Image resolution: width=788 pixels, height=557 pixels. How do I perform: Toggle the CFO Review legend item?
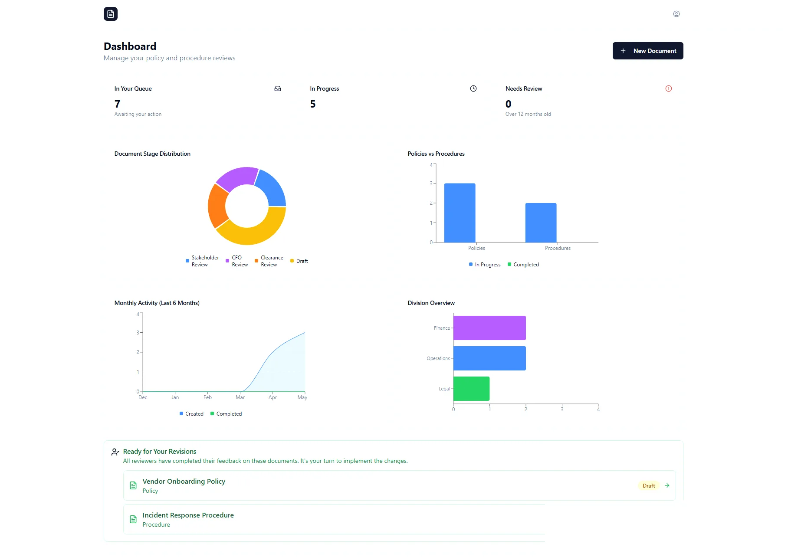point(237,261)
